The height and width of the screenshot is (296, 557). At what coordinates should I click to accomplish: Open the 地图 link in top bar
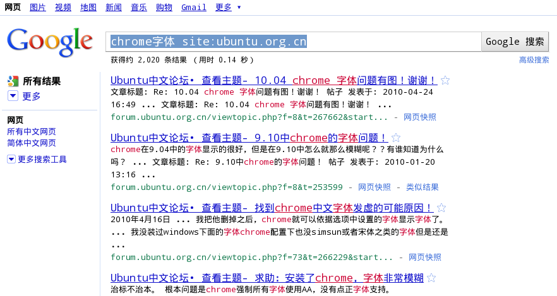[x=88, y=8]
